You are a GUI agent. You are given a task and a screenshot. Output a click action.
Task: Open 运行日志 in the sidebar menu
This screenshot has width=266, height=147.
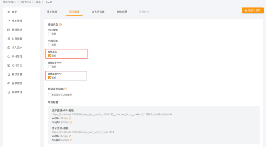pos(17,65)
